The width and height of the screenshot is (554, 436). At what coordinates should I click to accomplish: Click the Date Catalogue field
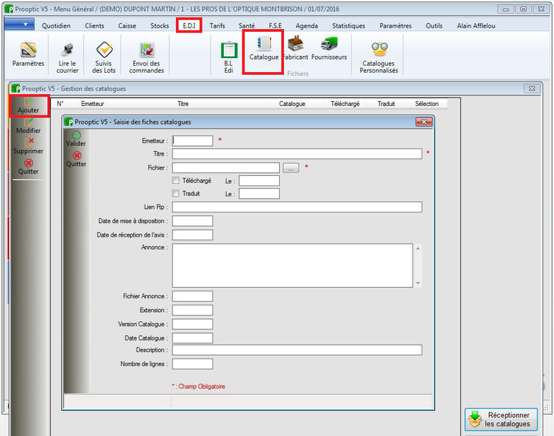(x=193, y=338)
